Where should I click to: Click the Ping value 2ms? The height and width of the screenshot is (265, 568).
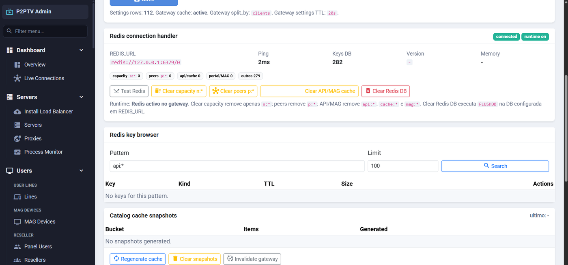click(264, 62)
